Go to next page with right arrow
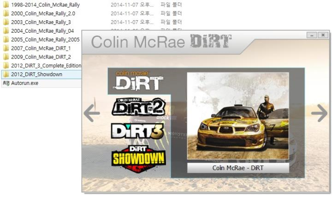 coord(319,113)
